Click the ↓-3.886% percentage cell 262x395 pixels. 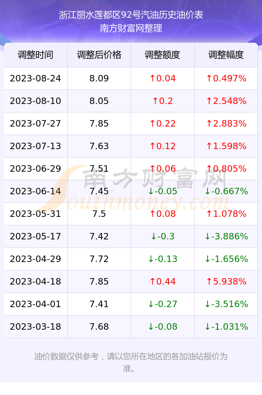point(226,236)
